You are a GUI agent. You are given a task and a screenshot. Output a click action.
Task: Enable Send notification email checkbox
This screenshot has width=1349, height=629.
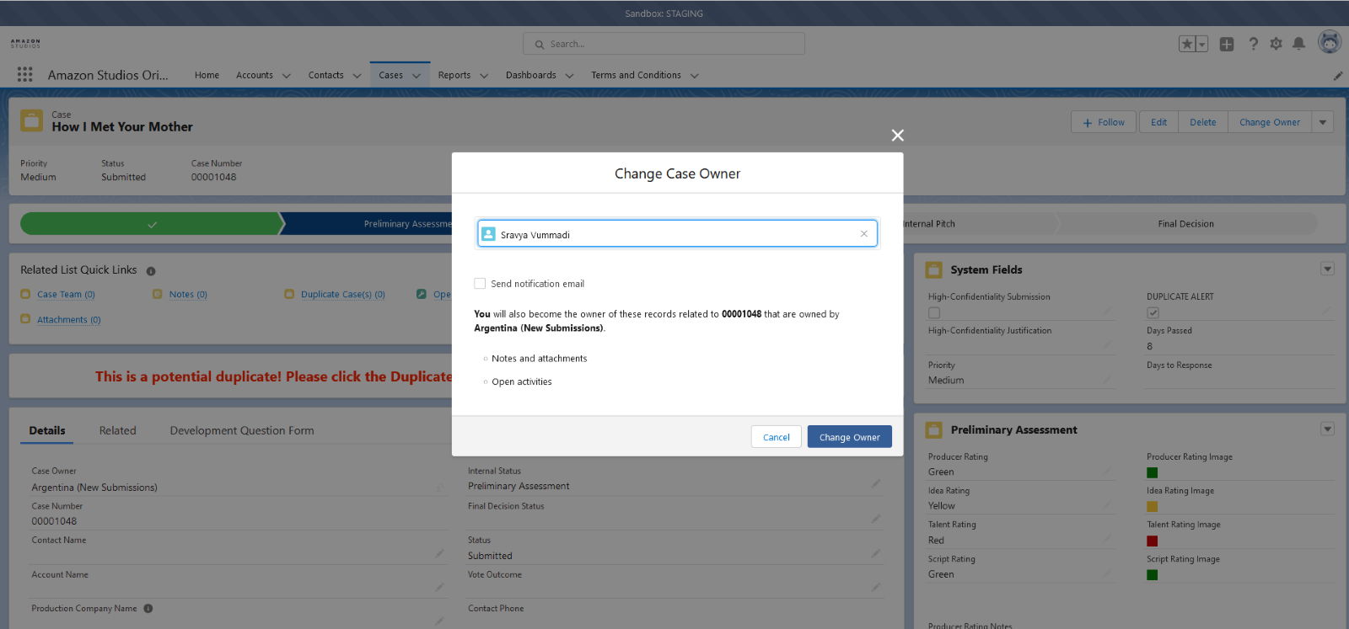pyautogui.click(x=480, y=284)
